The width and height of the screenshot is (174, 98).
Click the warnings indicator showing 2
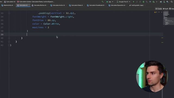coord(156,12)
